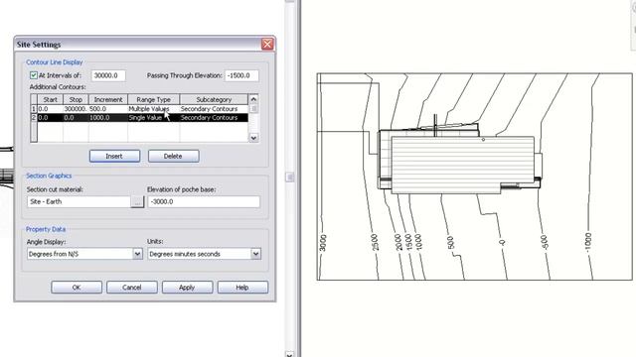Image resolution: width=636 pixels, height=357 pixels.
Task: Select the 0.0 Stop cell in row 2
Action: 76,118
